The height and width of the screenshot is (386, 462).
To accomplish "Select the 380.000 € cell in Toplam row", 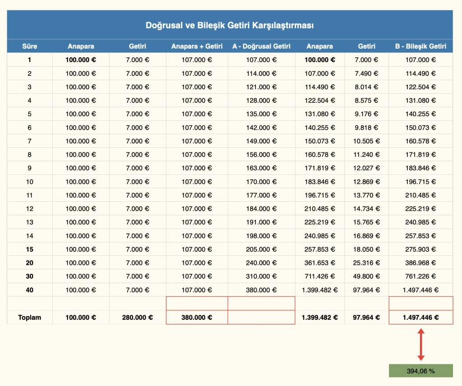I will [197, 318].
